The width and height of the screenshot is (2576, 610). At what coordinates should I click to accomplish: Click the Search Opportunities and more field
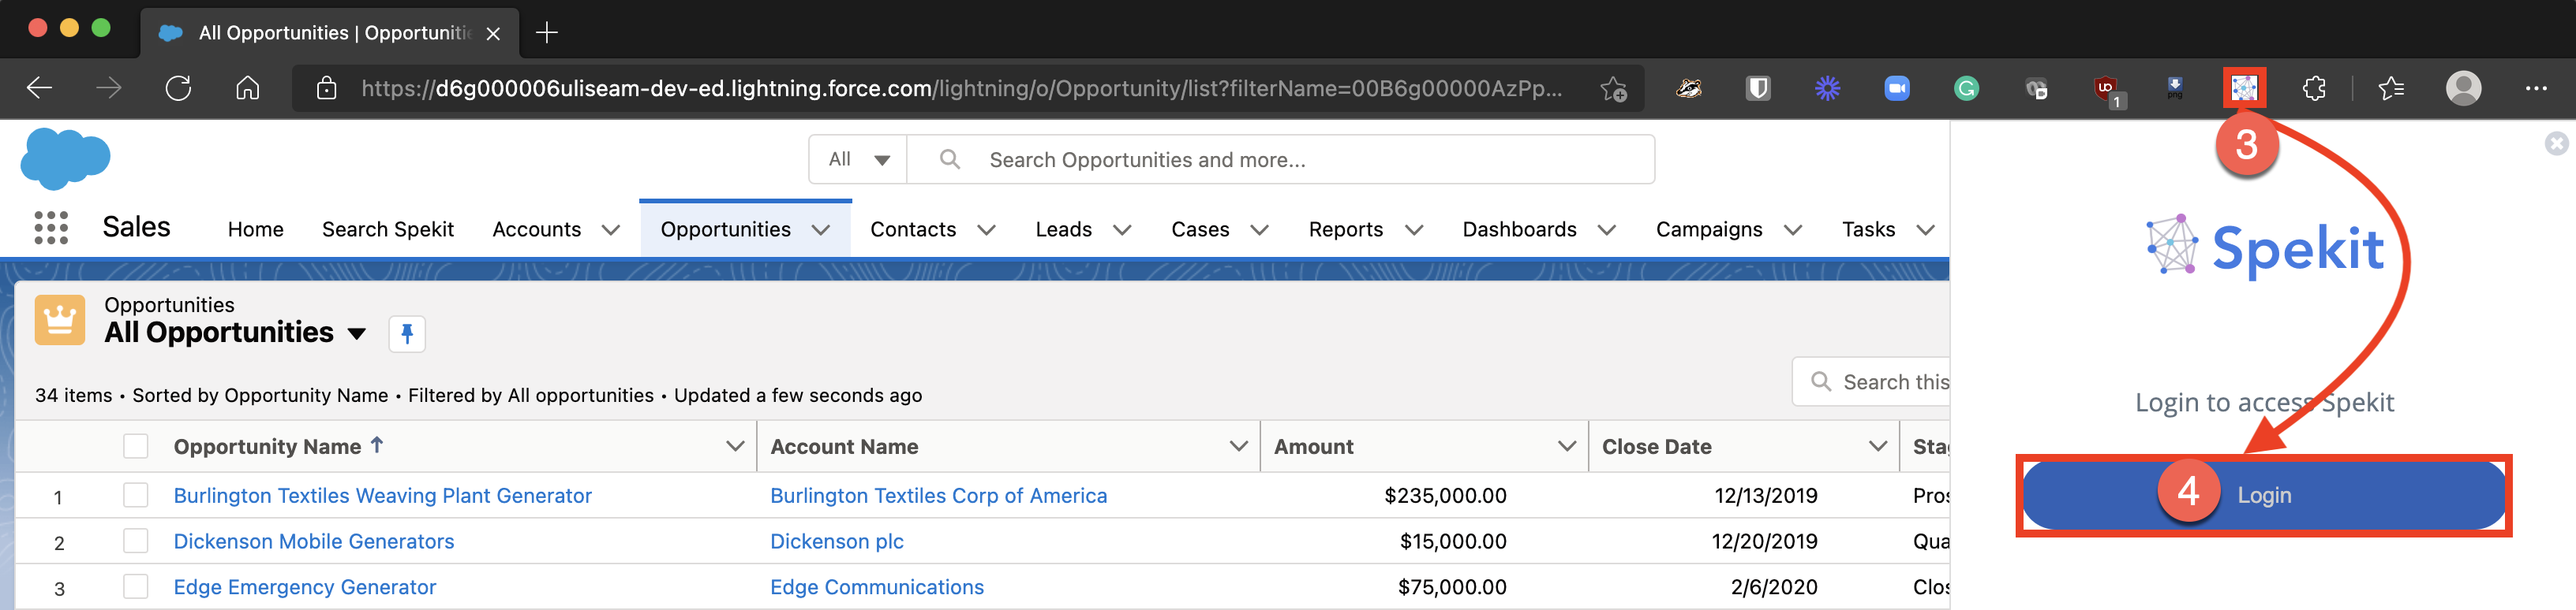(x=1280, y=160)
